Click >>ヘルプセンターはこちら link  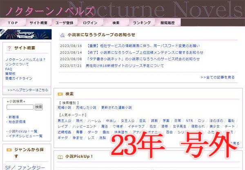click(28, 90)
